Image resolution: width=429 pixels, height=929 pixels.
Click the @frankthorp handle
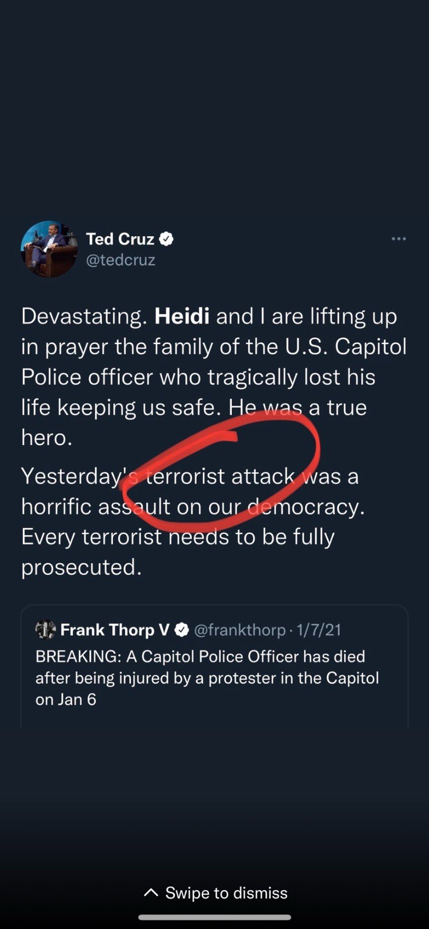[x=240, y=630]
